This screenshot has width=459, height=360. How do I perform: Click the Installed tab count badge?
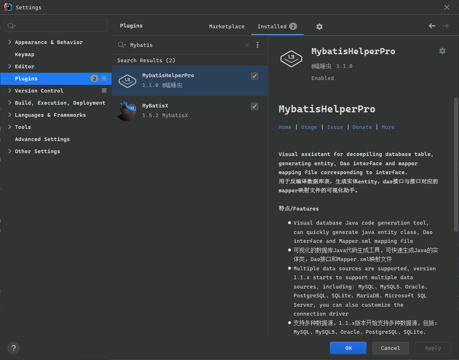tap(293, 26)
